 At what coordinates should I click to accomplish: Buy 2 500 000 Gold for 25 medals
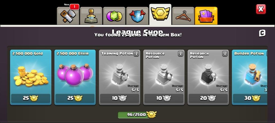point(31,98)
